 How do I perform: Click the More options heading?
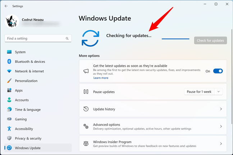click(89, 56)
